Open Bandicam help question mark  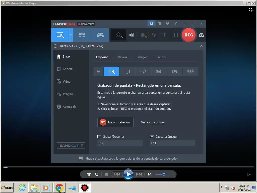(176, 23)
